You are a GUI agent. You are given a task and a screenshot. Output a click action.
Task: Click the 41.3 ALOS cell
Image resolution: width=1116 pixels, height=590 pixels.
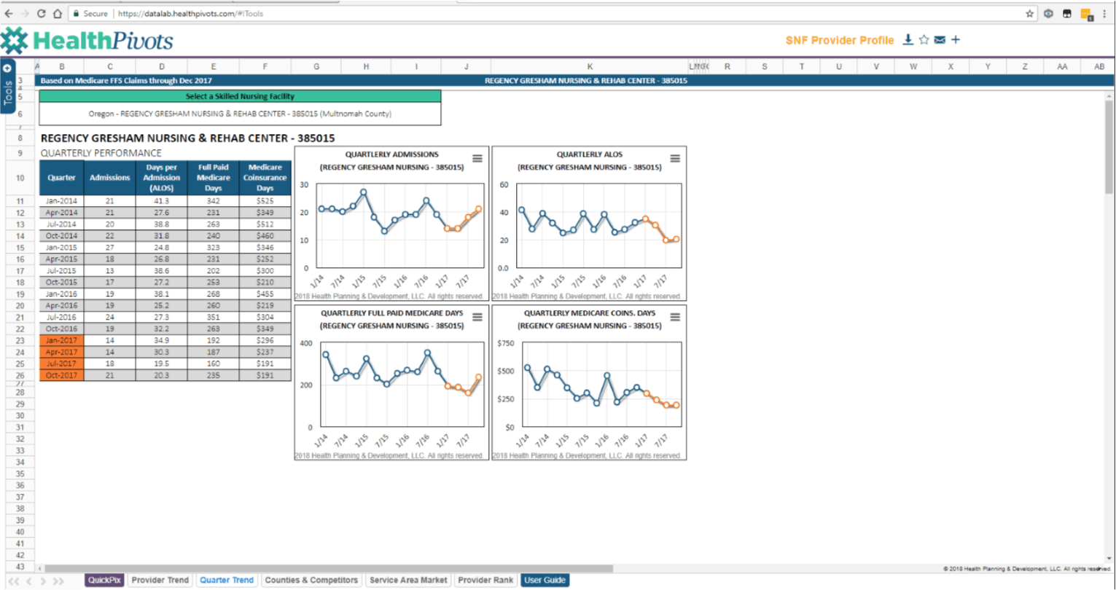(x=161, y=200)
